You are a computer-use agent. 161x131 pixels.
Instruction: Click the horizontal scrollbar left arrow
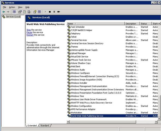[x=68, y=122]
